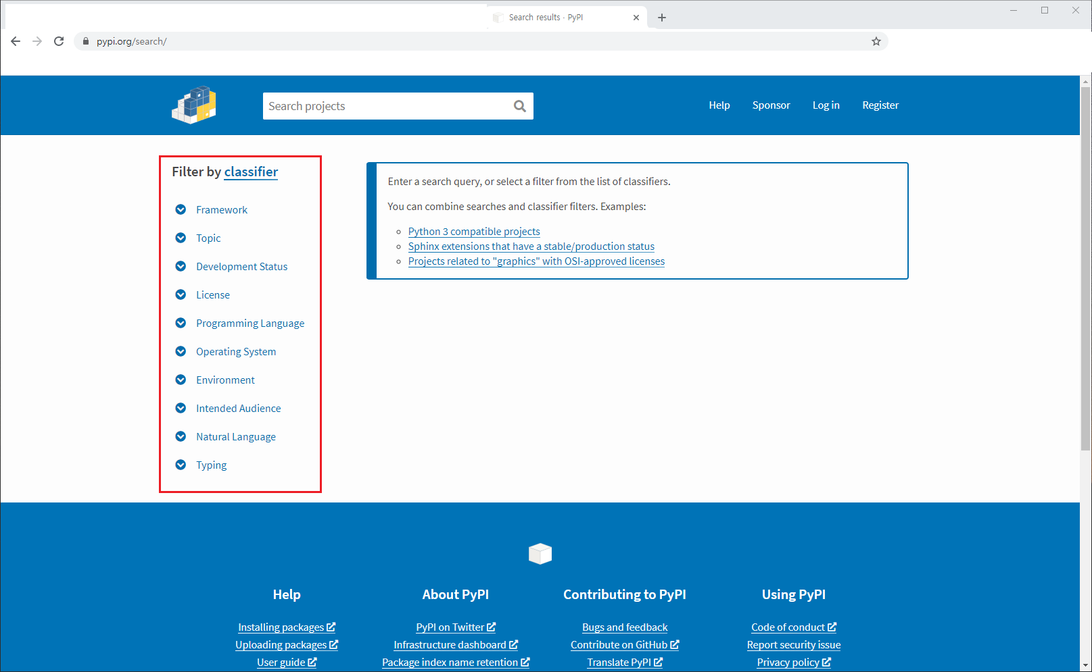Screen dimensions: 1092x672
Task: Open Code of conduct link
Action: click(794, 627)
